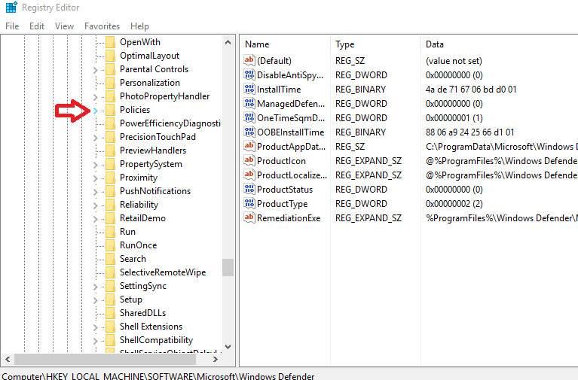Expand the SettingSync key

pos(96,287)
